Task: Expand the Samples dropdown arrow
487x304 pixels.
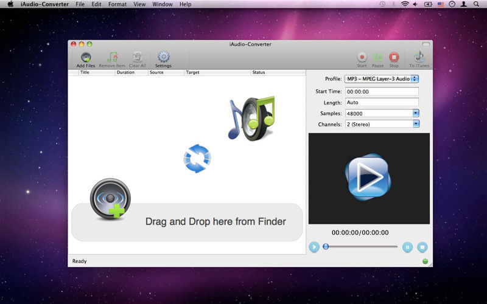Action: (416, 113)
